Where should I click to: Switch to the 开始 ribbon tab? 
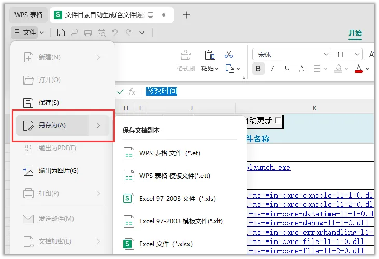click(x=355, y=33)
